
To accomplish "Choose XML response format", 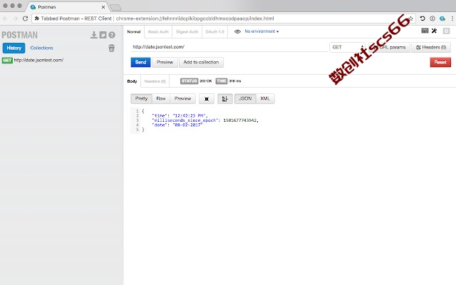I will coord(265,98).
